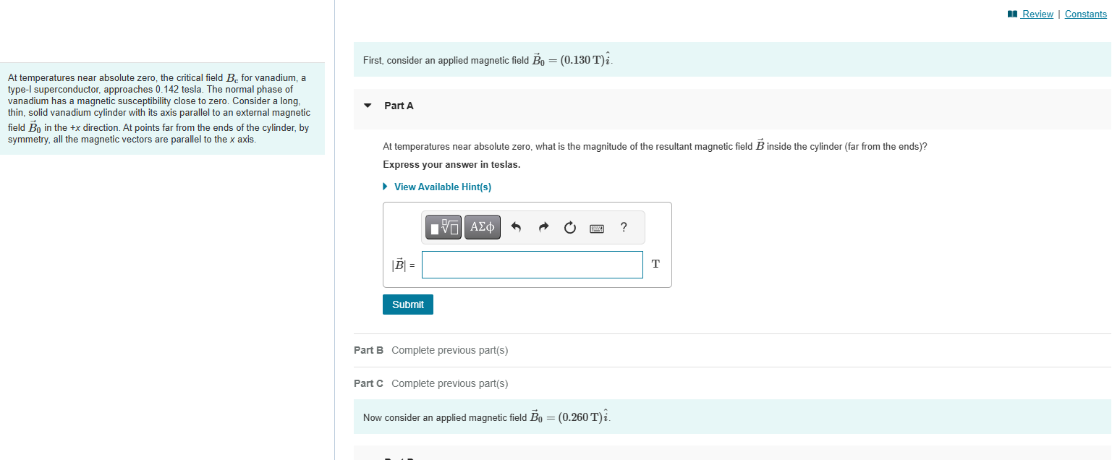This screenshot has width=1112, height=460.
Task: Reset the answer with the circular reset icon
Action: click(569, 226)
